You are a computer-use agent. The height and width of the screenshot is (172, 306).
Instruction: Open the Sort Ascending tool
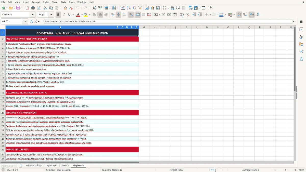click(129, 8)
